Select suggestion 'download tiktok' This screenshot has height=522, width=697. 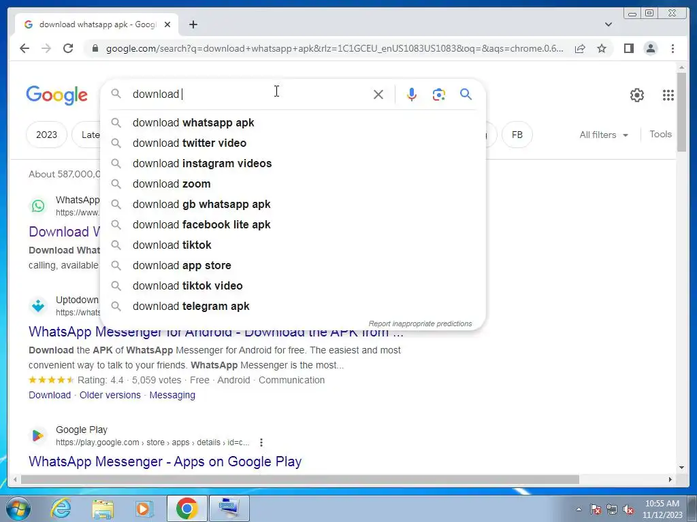pyautogui.click(x=293, y=245)
